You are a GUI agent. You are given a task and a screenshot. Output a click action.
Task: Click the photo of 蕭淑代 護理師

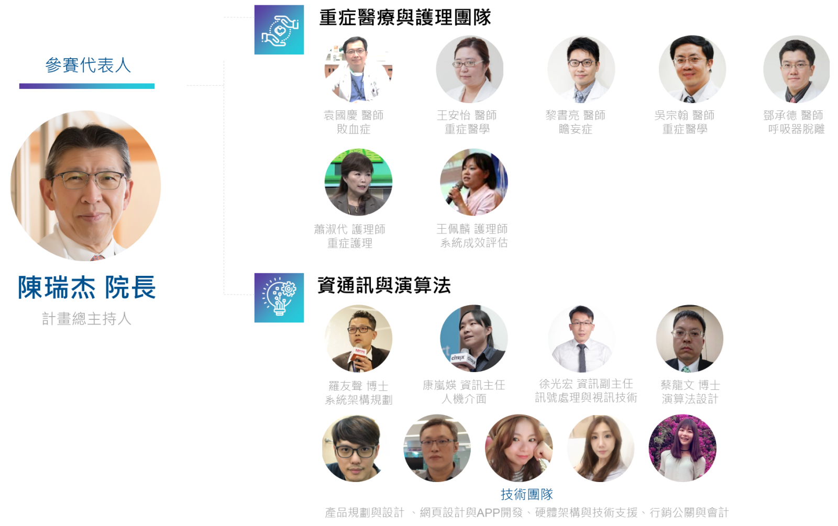click(x=358, y=182)
